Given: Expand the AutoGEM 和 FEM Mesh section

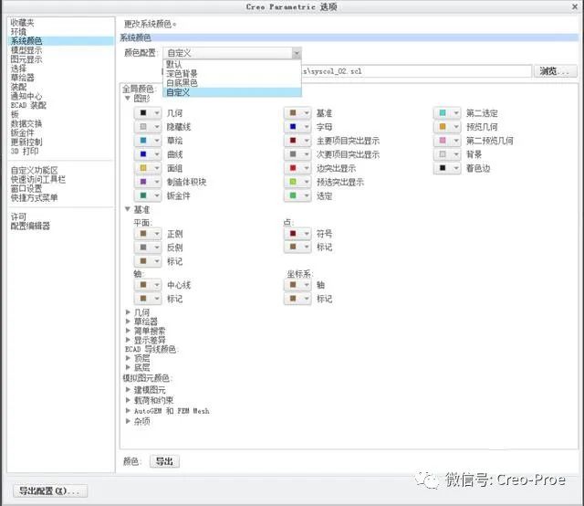Looking at the screenshot, I should 128,410.
